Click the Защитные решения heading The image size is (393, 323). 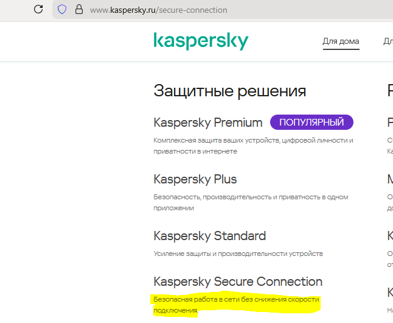click(230, 91)
